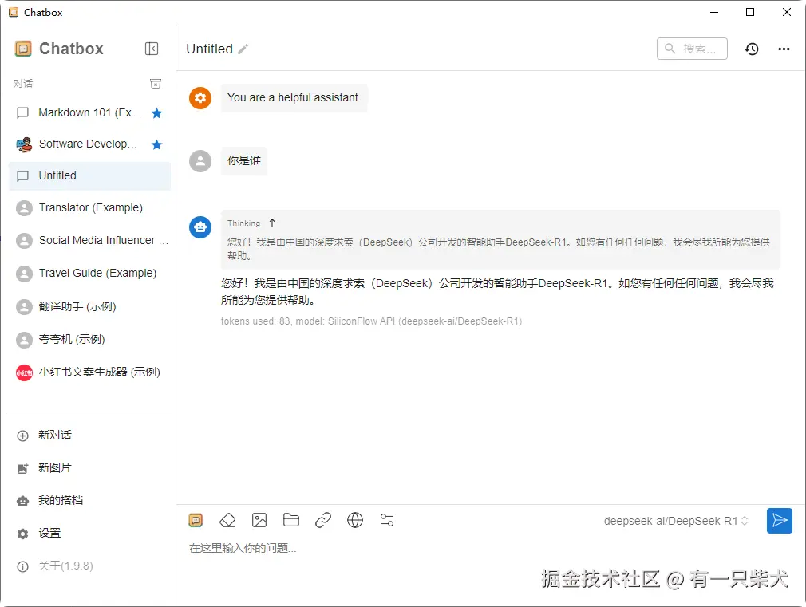The width and height of the screenshot is (806, 607).
Task: Open Travel Guide (Example) conversation
Action: (90, 274)
